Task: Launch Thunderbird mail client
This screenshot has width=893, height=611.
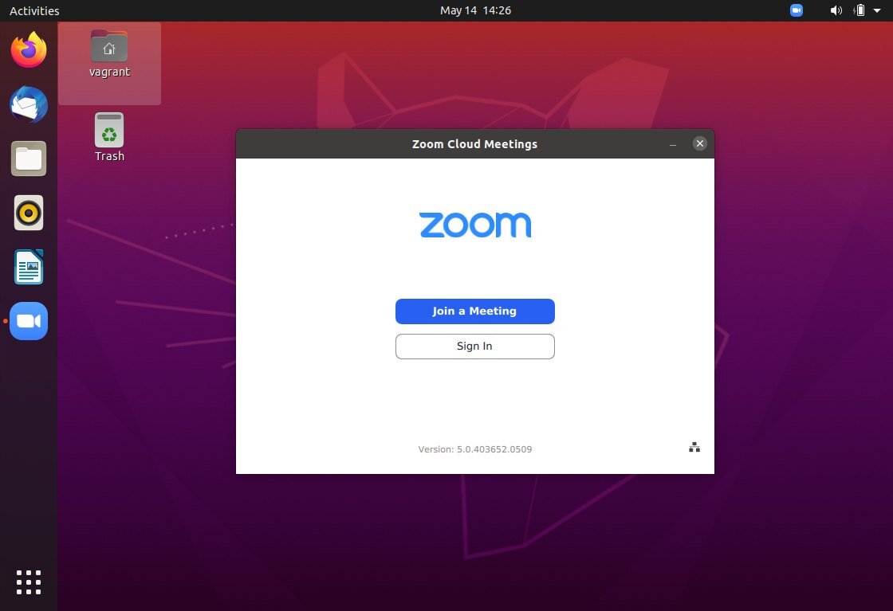Action: (x=29, y=104)
